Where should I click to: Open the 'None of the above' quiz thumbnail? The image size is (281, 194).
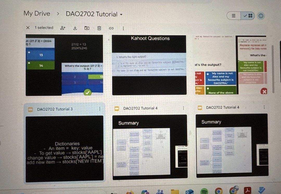click(231, 65)
